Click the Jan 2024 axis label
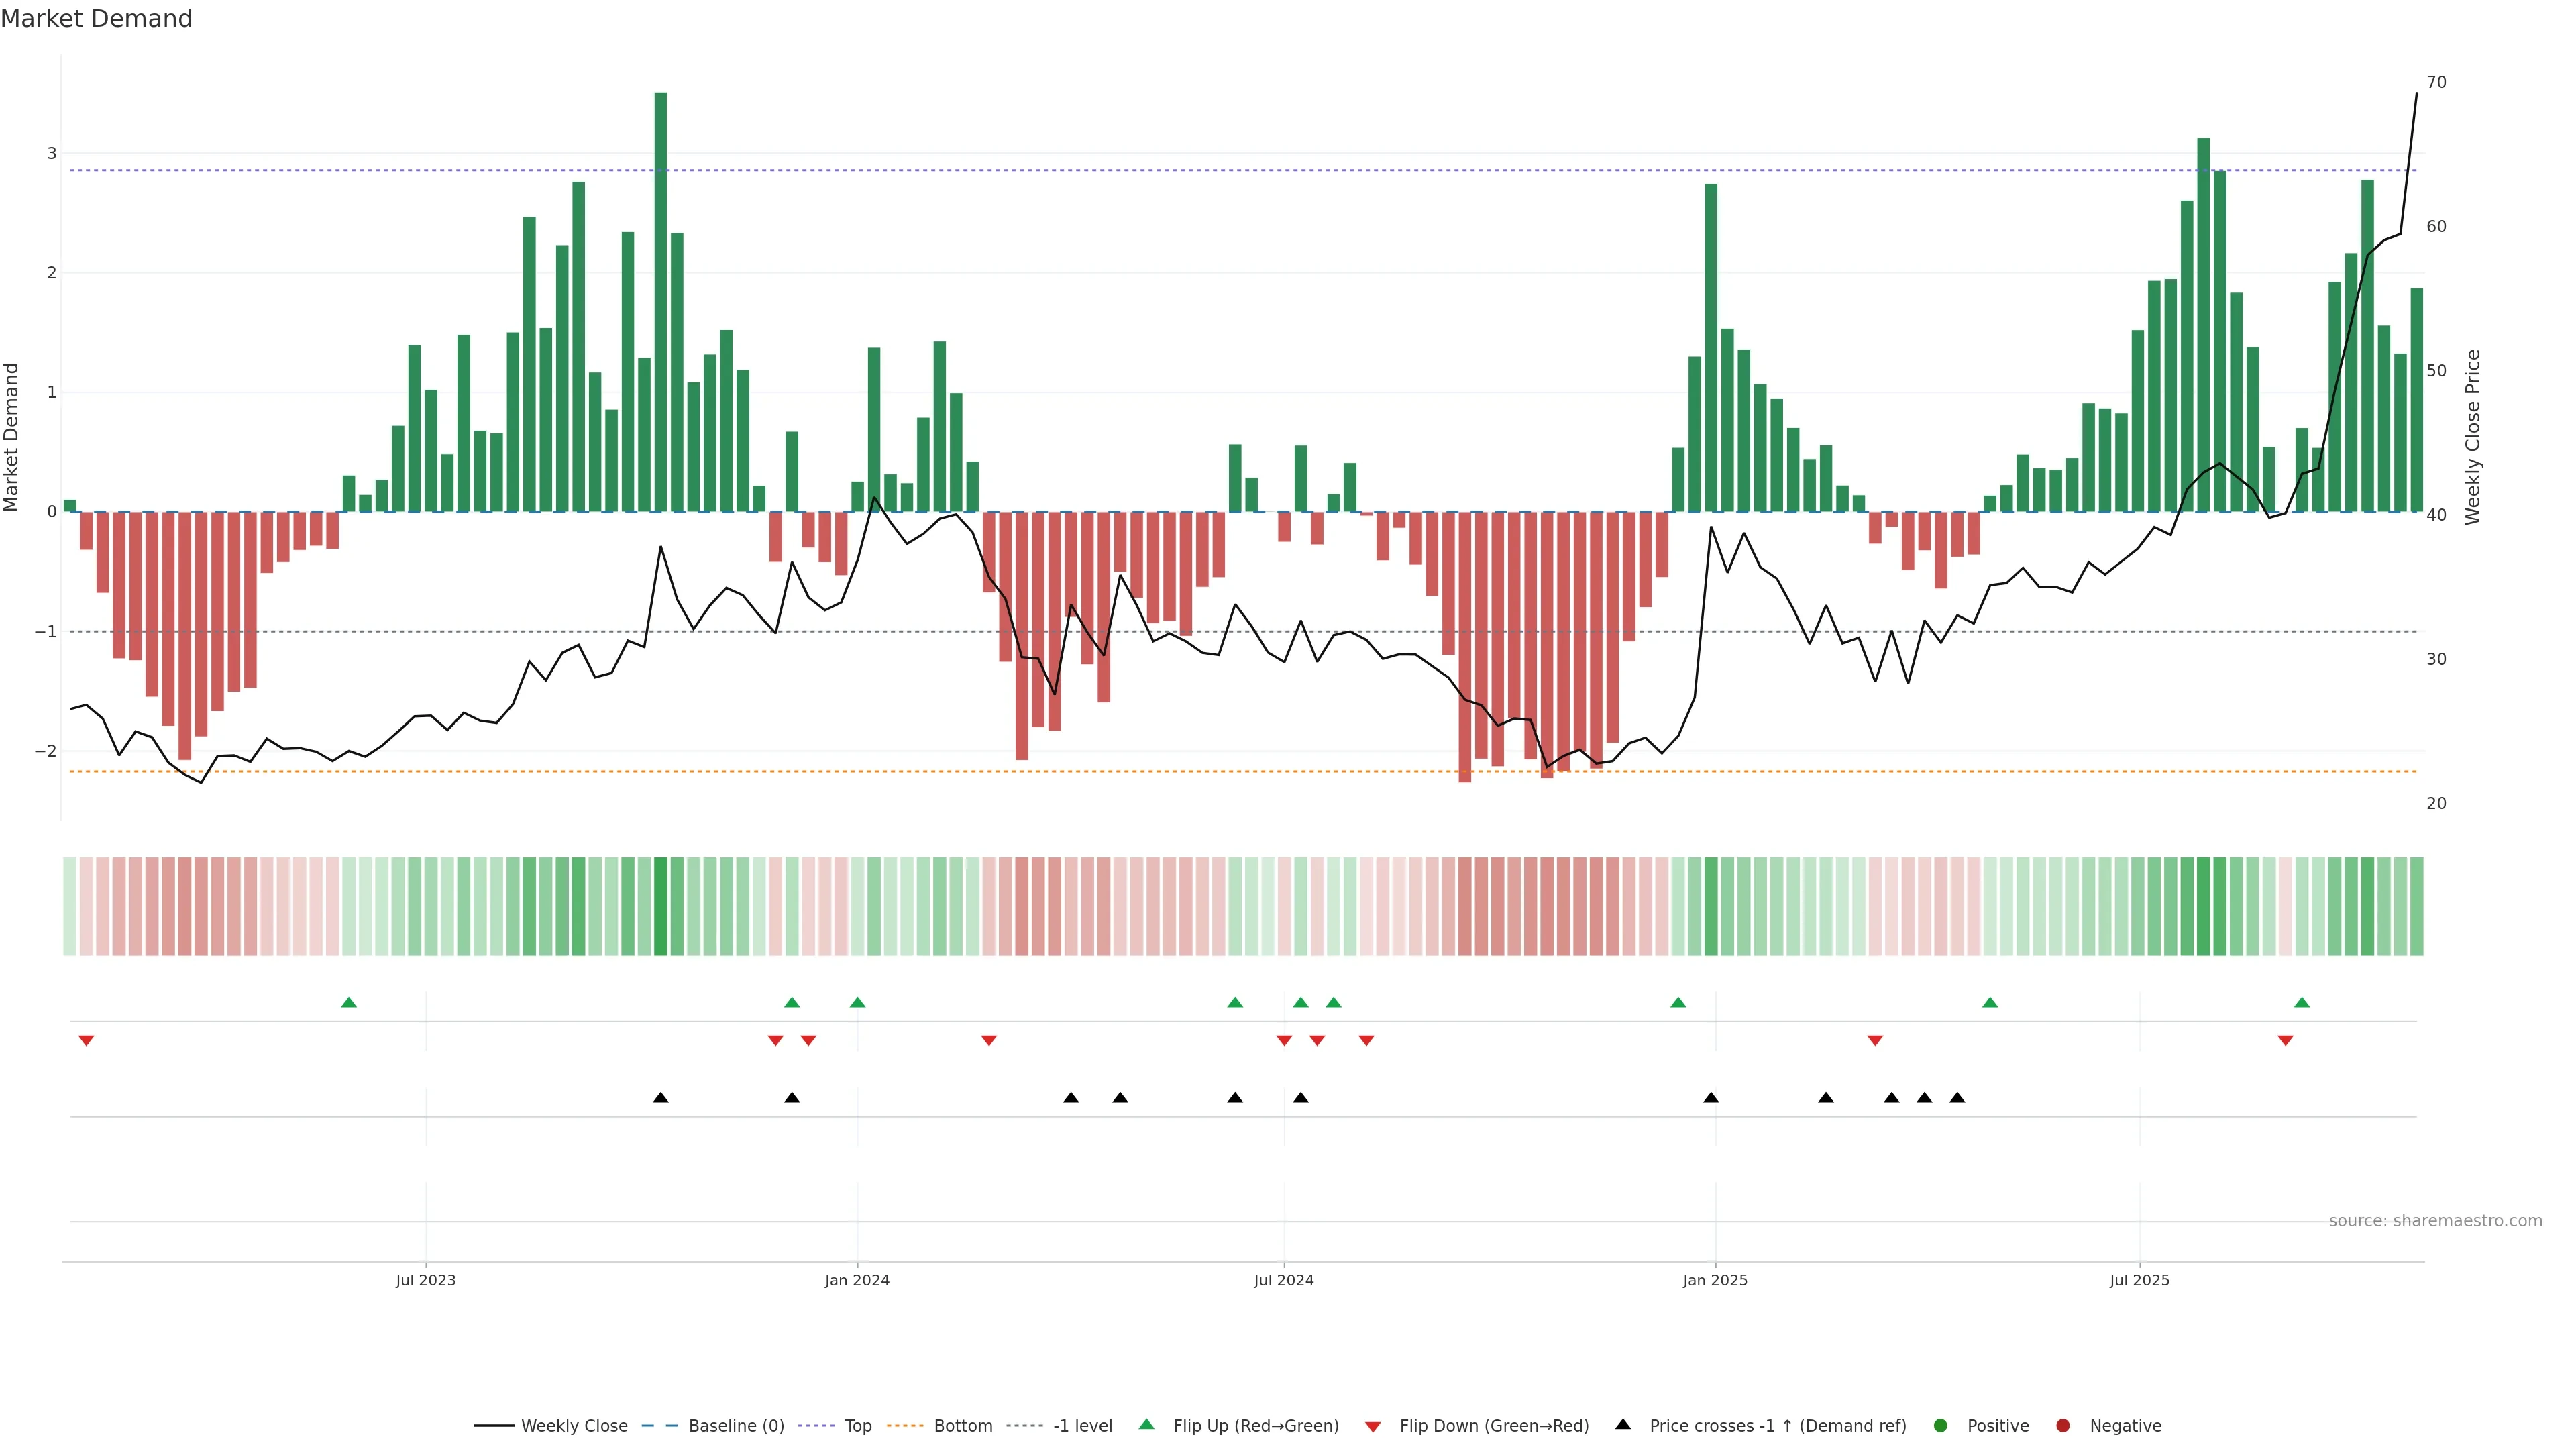 pos(857,1280)
